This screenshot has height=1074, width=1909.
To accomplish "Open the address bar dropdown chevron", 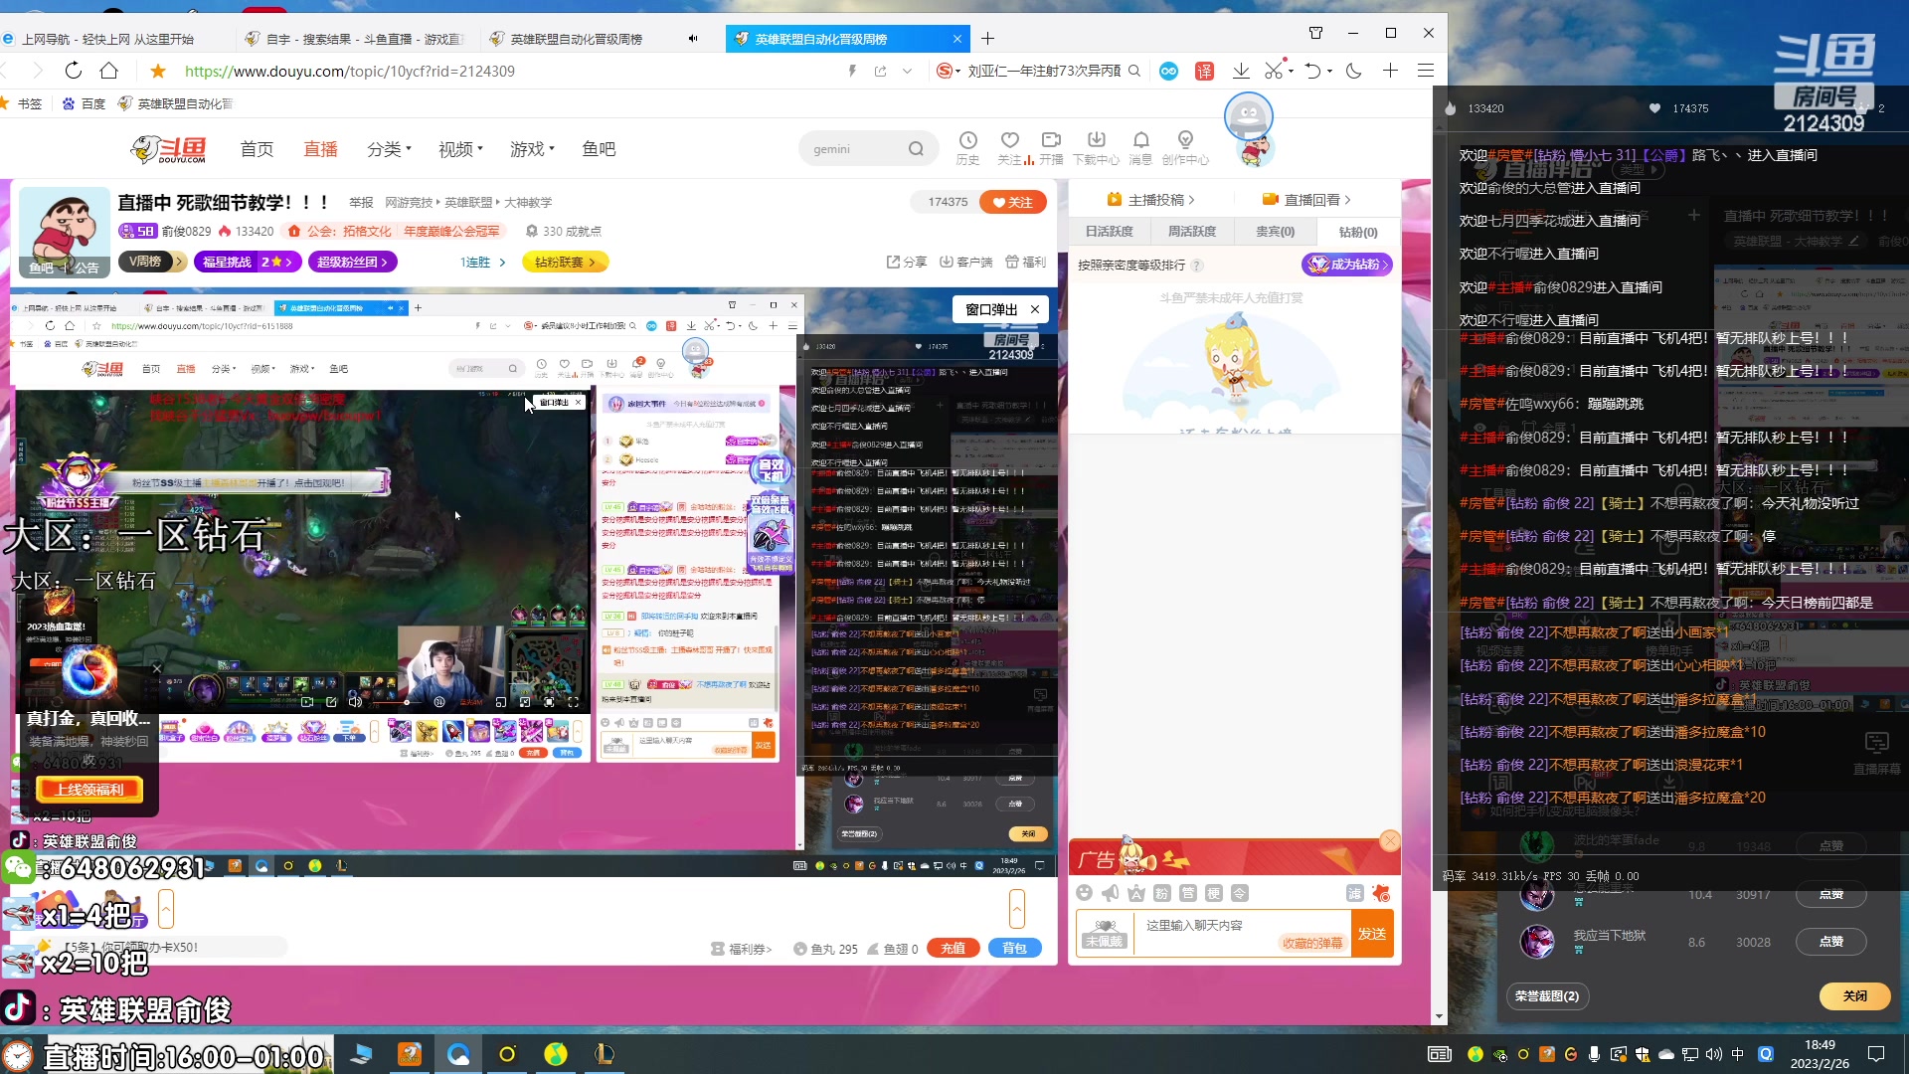I will pyautogui.click(x=907, y=71).
